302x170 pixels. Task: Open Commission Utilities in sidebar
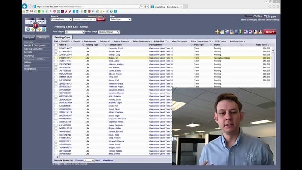[x=34, y=59]
